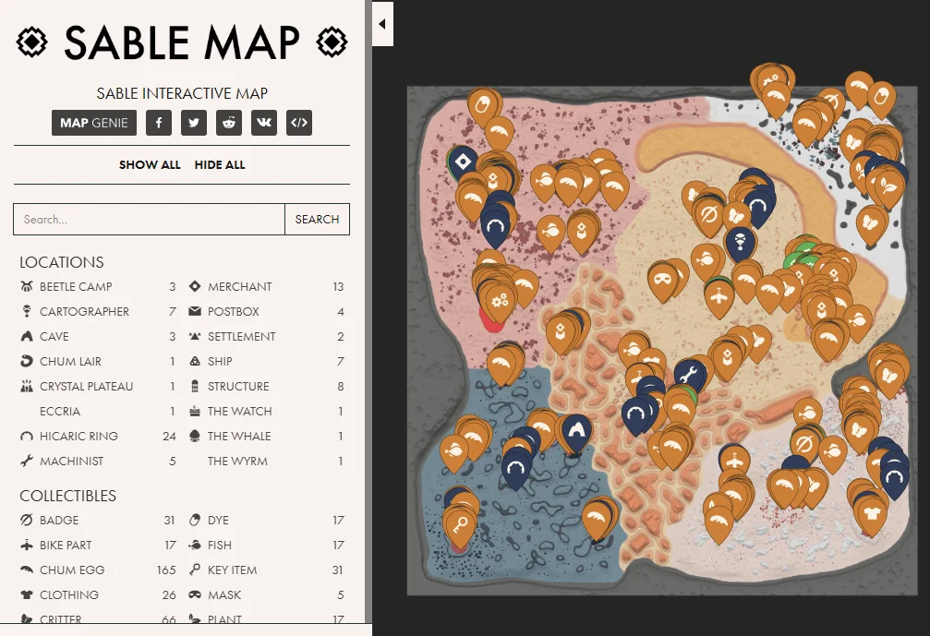Click Hide All markers
930x636 pixels.
(x=220, y=165)
